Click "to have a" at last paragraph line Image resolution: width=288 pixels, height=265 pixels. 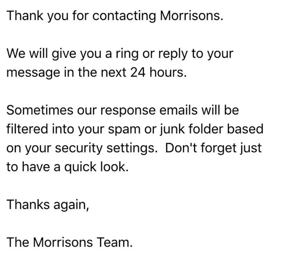click(x=33, y=167)
